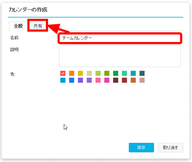192x162 pixels.
Task: Choose the dusty rose swatch at row end
Action: (142, 80)
